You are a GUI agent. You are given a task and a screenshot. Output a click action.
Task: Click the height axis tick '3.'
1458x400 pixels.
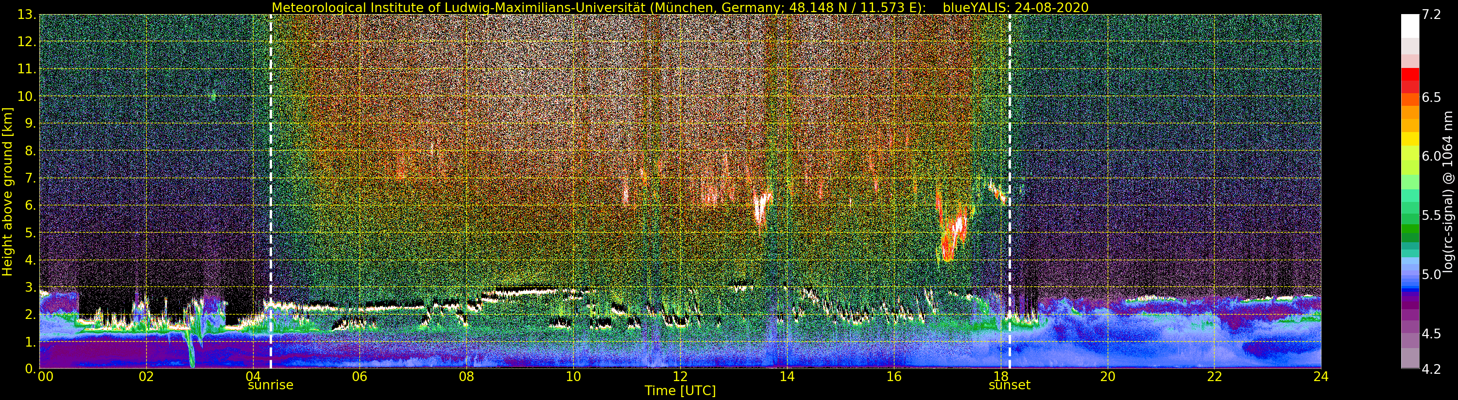point(31,287)
